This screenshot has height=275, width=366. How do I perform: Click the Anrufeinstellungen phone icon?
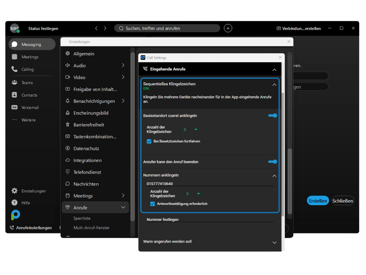pos(12,228)
